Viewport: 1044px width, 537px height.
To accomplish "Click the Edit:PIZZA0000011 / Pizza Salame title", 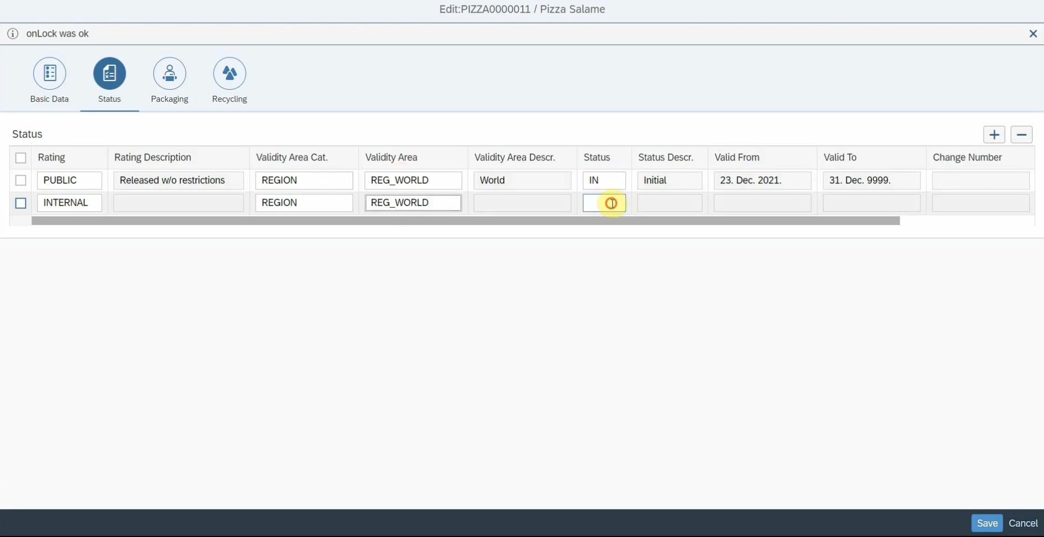I will (522, 9).
